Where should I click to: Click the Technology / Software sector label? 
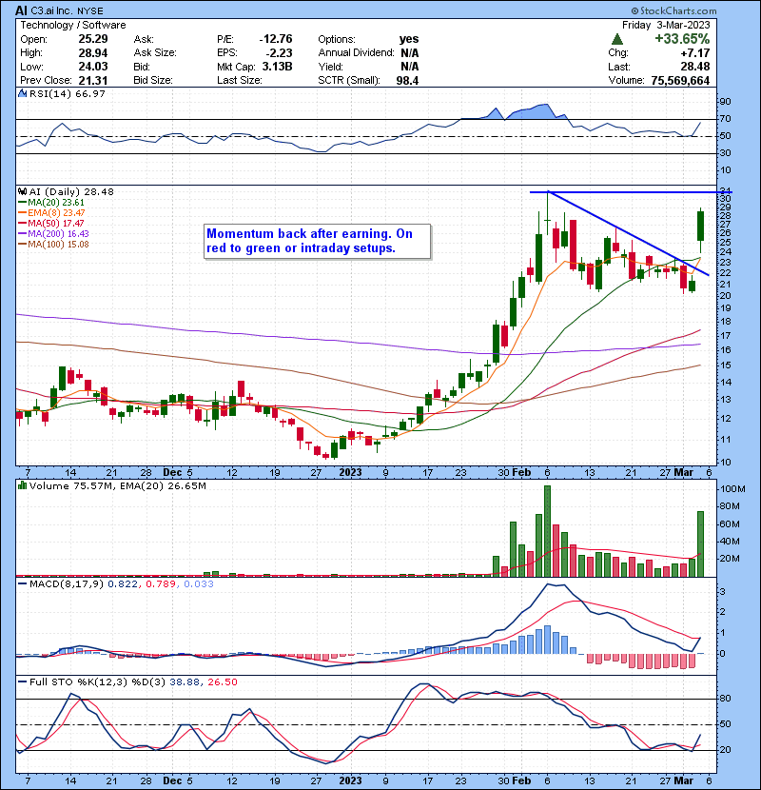(73, 25)
